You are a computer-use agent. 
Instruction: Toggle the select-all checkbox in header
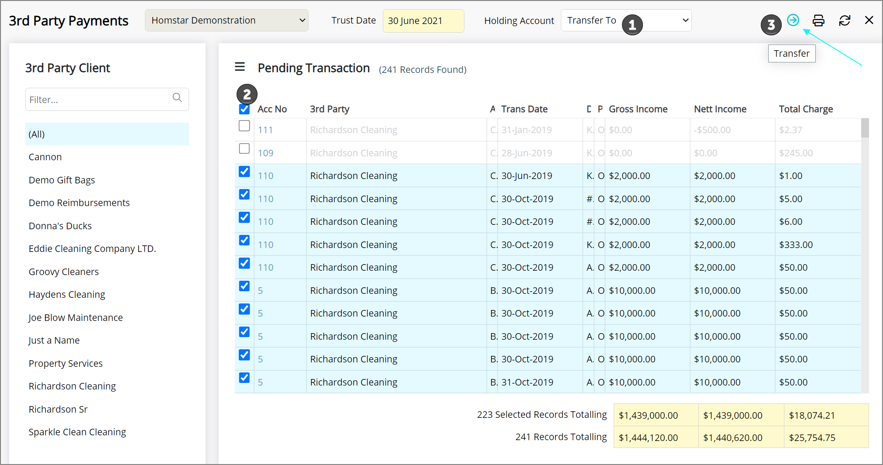[x=244, y=109]
